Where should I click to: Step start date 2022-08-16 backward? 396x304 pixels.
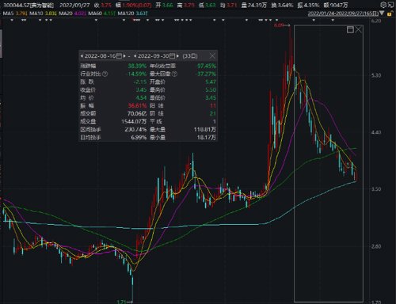pyautogui.click(x=82, y=56)
